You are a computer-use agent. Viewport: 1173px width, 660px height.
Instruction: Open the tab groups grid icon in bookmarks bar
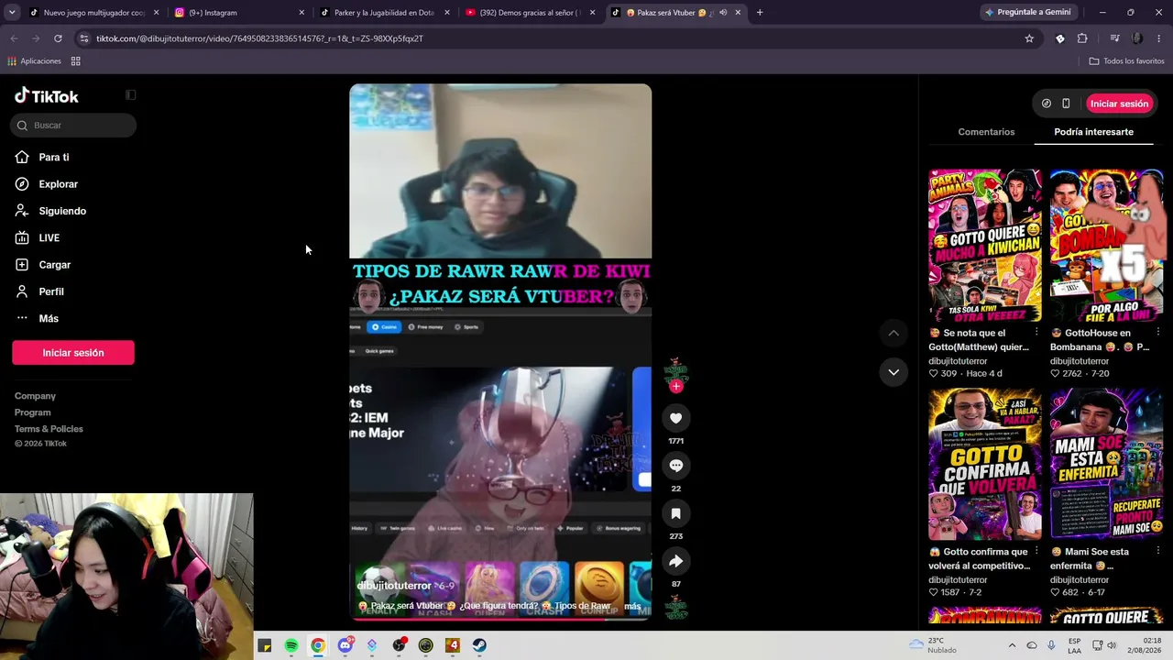click(x=76, y=61)
